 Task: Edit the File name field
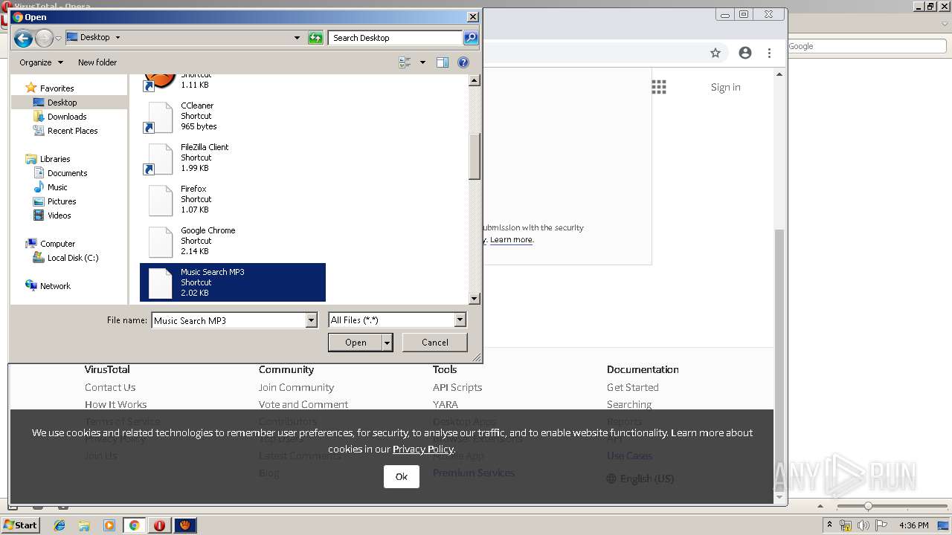click(x=228, y=320)
